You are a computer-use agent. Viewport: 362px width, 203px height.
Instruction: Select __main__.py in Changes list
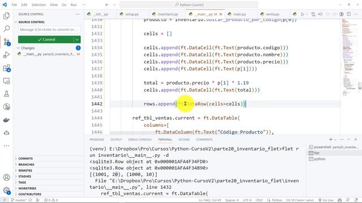pyautogui.click(x=49, y=54)
